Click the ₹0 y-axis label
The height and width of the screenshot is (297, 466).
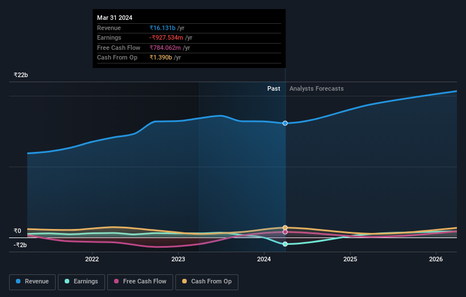18,231
